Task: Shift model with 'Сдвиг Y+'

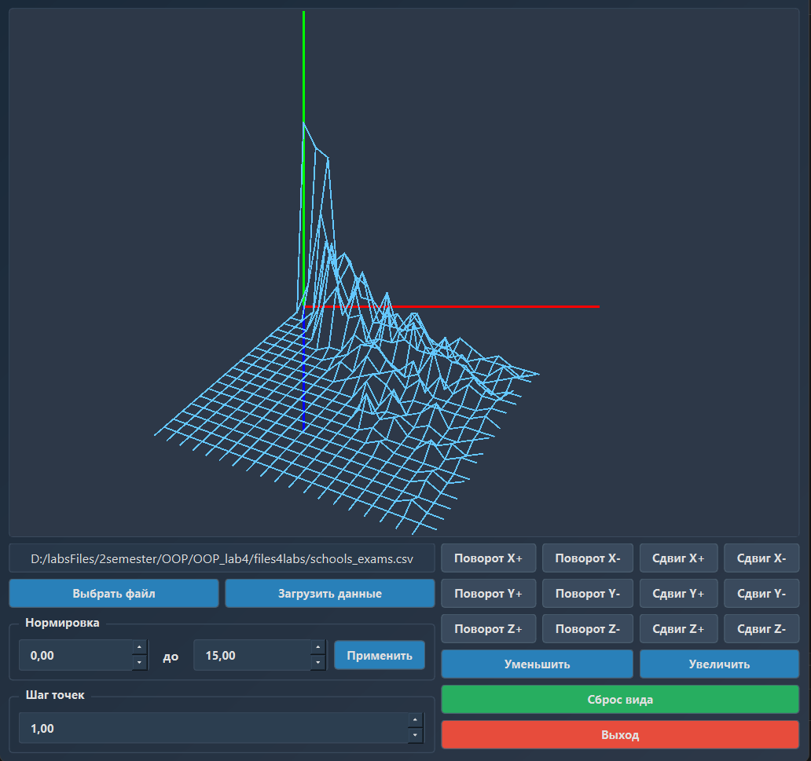Action: point(679,593)
